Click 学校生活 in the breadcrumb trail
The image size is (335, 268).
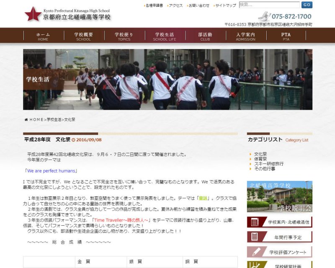[x=54, y=120]
